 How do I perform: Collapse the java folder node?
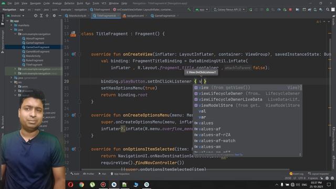pos(12,29)
